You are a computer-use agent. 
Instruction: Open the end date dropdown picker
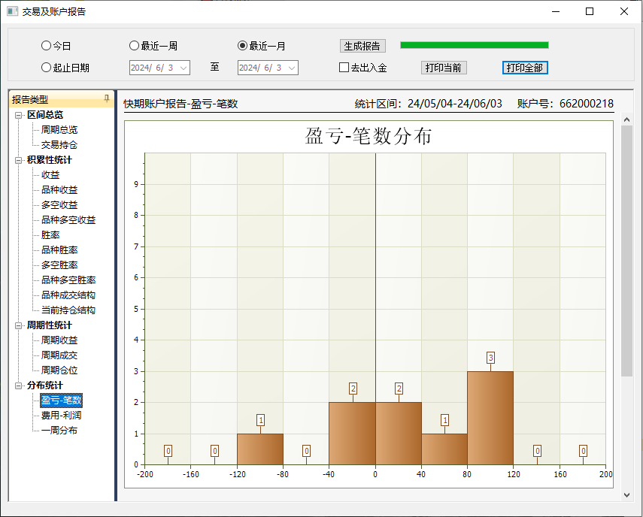pos(292,68)
